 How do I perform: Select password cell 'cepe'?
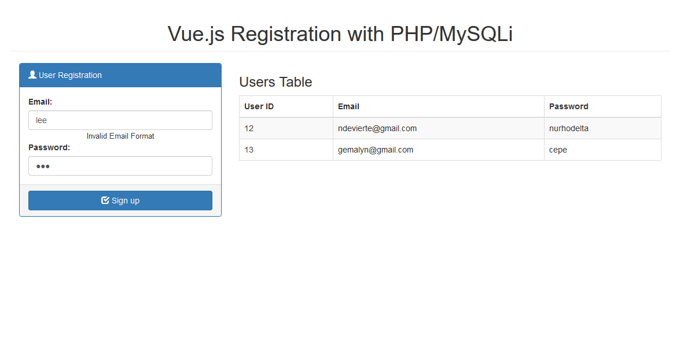[603, 150]
